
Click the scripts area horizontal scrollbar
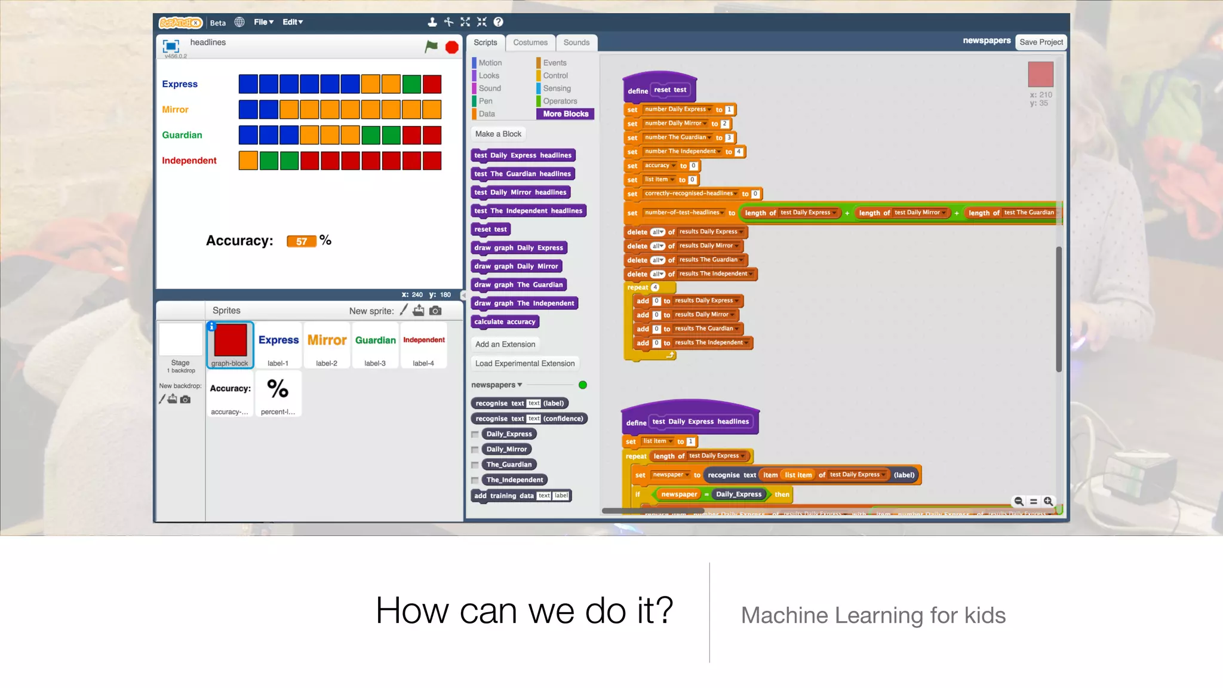(x=653, y=511)
